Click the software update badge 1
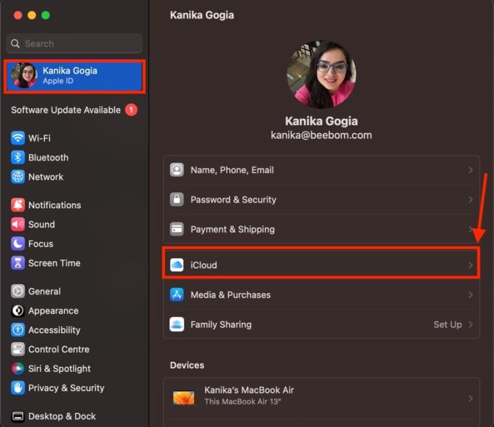This screenshot has height=427, width=494. pyautogui.click(x=131, y=110)
